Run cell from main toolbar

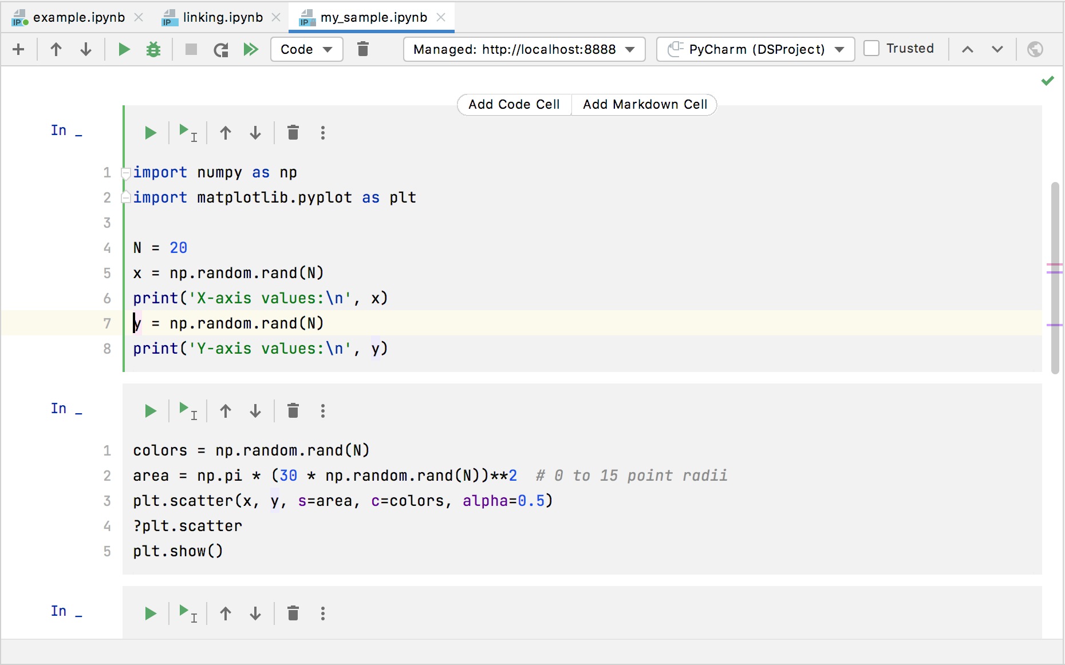(124, 49)
